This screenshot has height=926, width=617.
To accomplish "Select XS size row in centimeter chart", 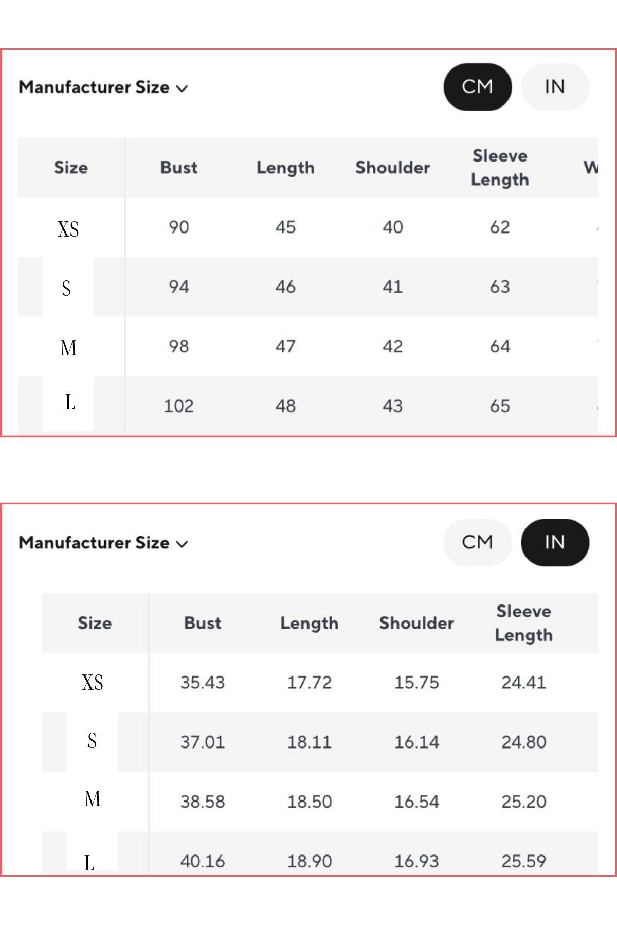I will click(68, 228).
